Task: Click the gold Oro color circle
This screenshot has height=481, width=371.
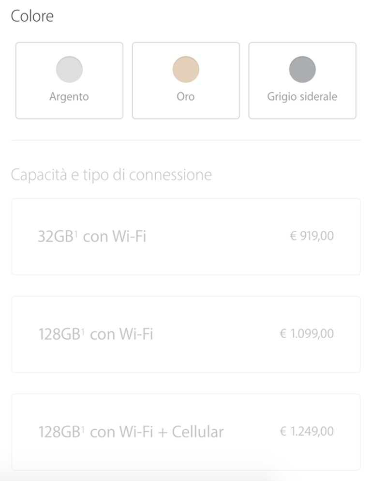Action: tap(186, 69)
